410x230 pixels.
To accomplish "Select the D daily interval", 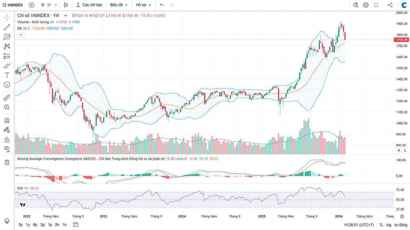I will [x=43, y=5].
